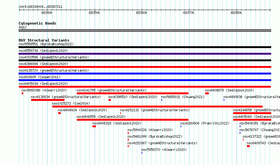Image resolution: width=280 pixels, height=165 pixels.
Task: Open nsv6408879 (Sedlazeck2020) variant label
Action: (229, 90)
